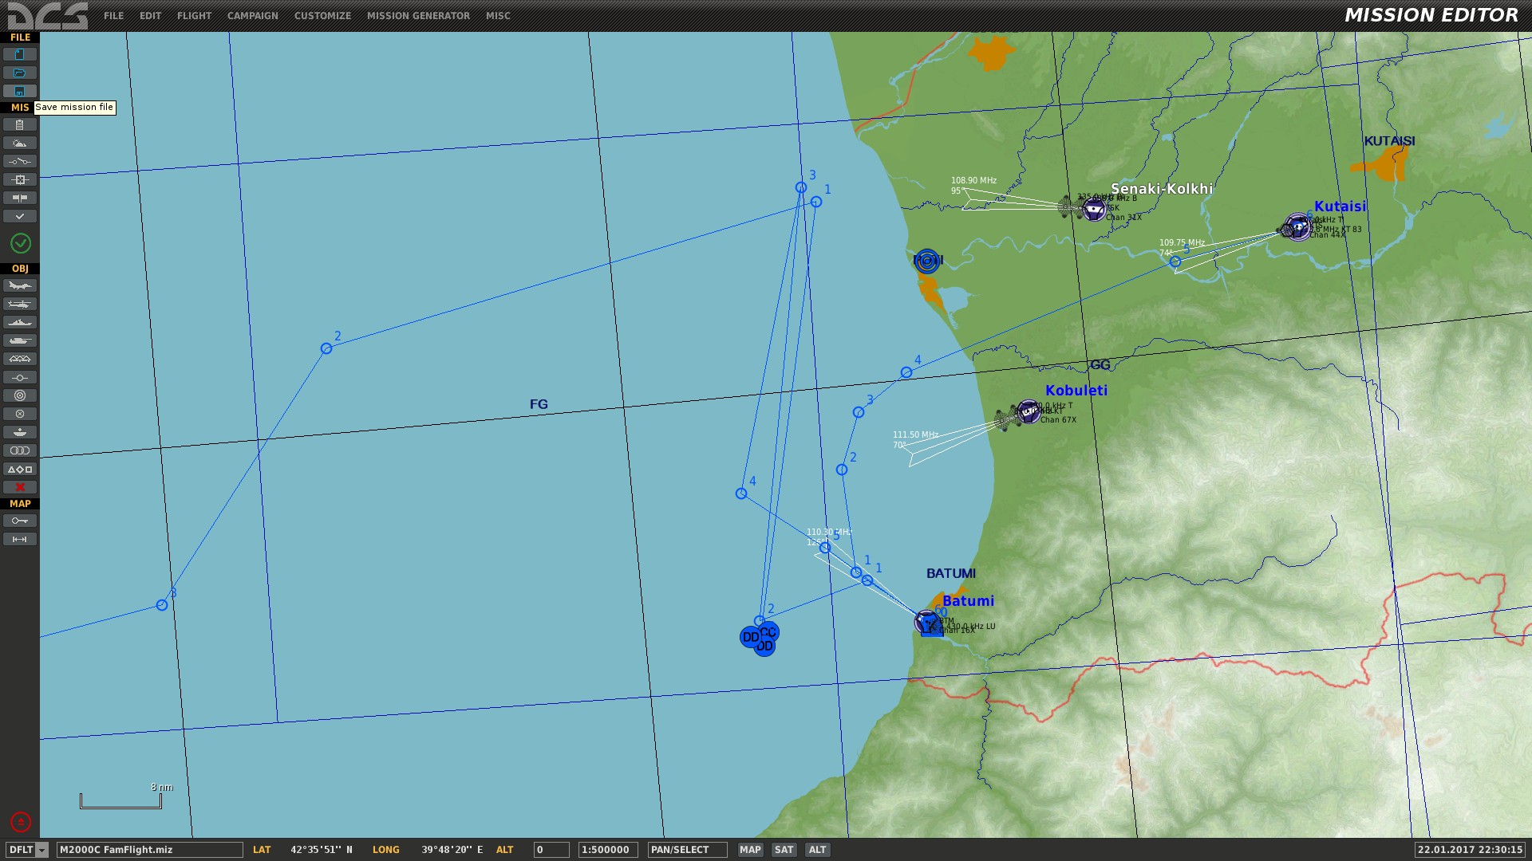The height and width of the screenshot is (861, 1532).
Task: Open map options key icon
Action: coord(20,521)
